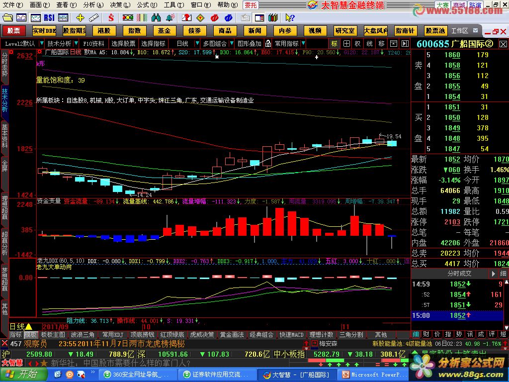Click the RSI indicator toolbar icon
This screenshot has width=509, height=382.
point(49,17)
